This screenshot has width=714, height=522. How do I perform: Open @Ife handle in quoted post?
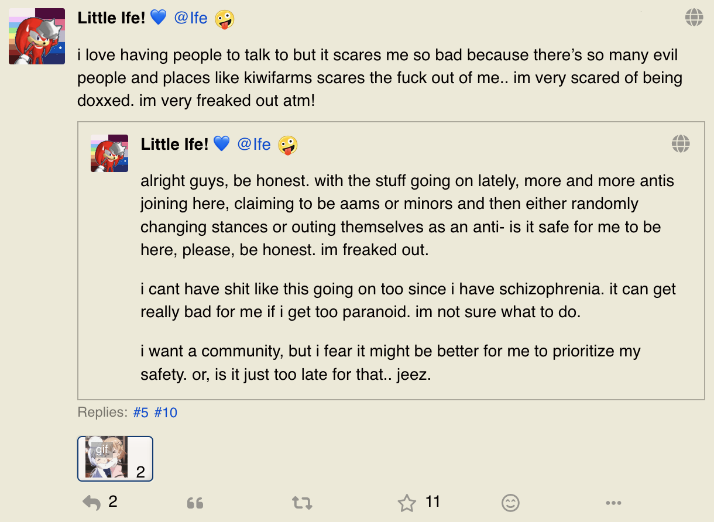pos(254,144)
